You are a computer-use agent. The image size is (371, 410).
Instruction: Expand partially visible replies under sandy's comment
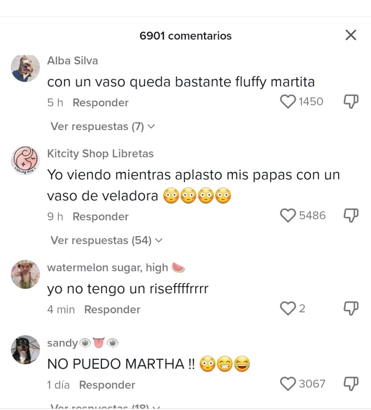[106, 406]
